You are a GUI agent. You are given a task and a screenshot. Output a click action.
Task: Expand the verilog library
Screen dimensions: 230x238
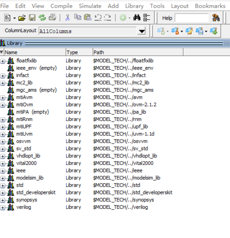2,208
